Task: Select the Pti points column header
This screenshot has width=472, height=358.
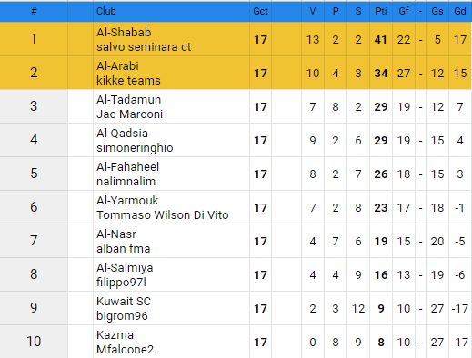Action: pyautogui.click(x=381, y=11)
